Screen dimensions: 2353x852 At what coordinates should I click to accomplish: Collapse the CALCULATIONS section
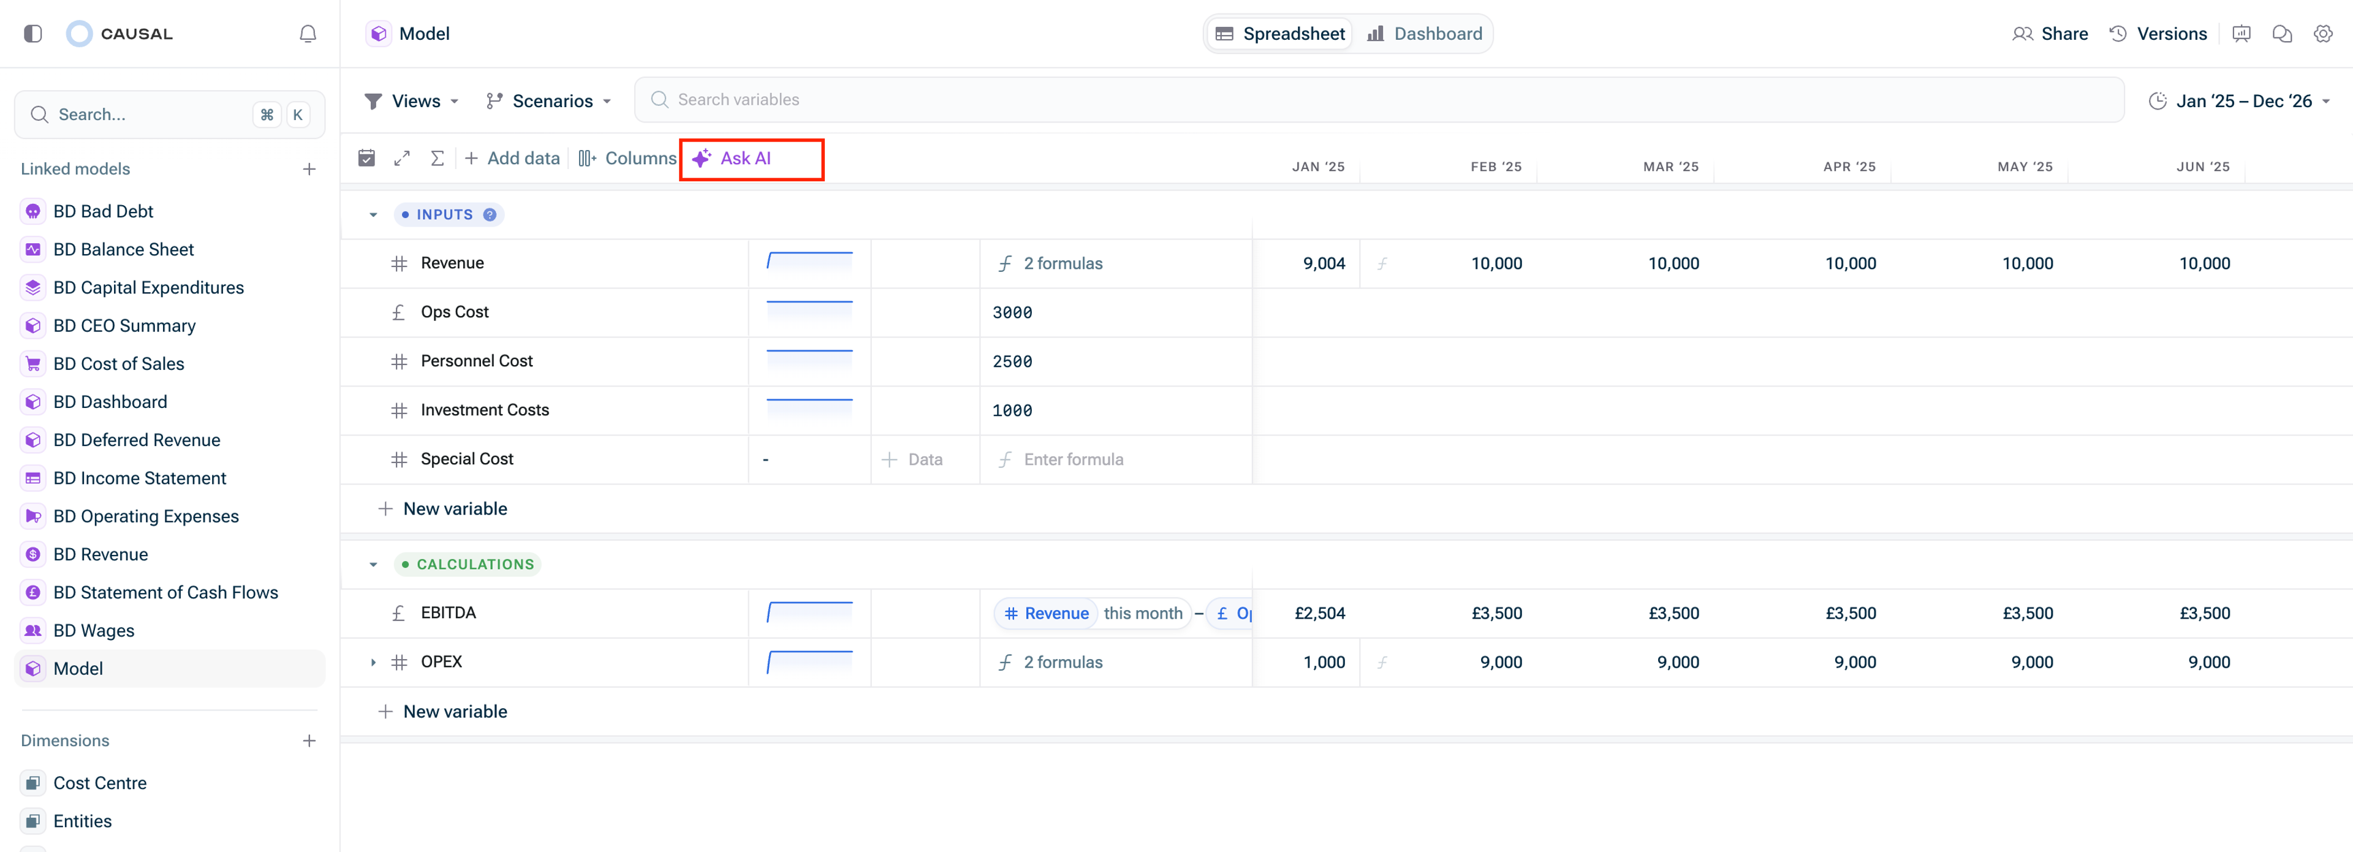click(373, 564)
